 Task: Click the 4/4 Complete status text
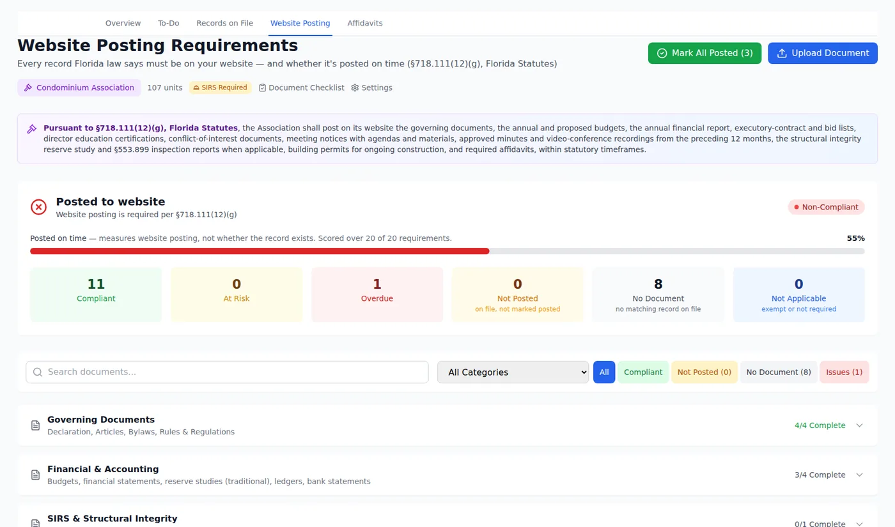[820, 425]
